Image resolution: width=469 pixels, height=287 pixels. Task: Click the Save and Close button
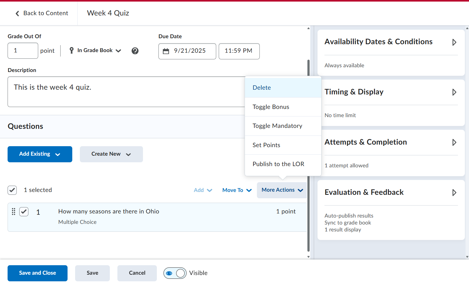[38, 273]
